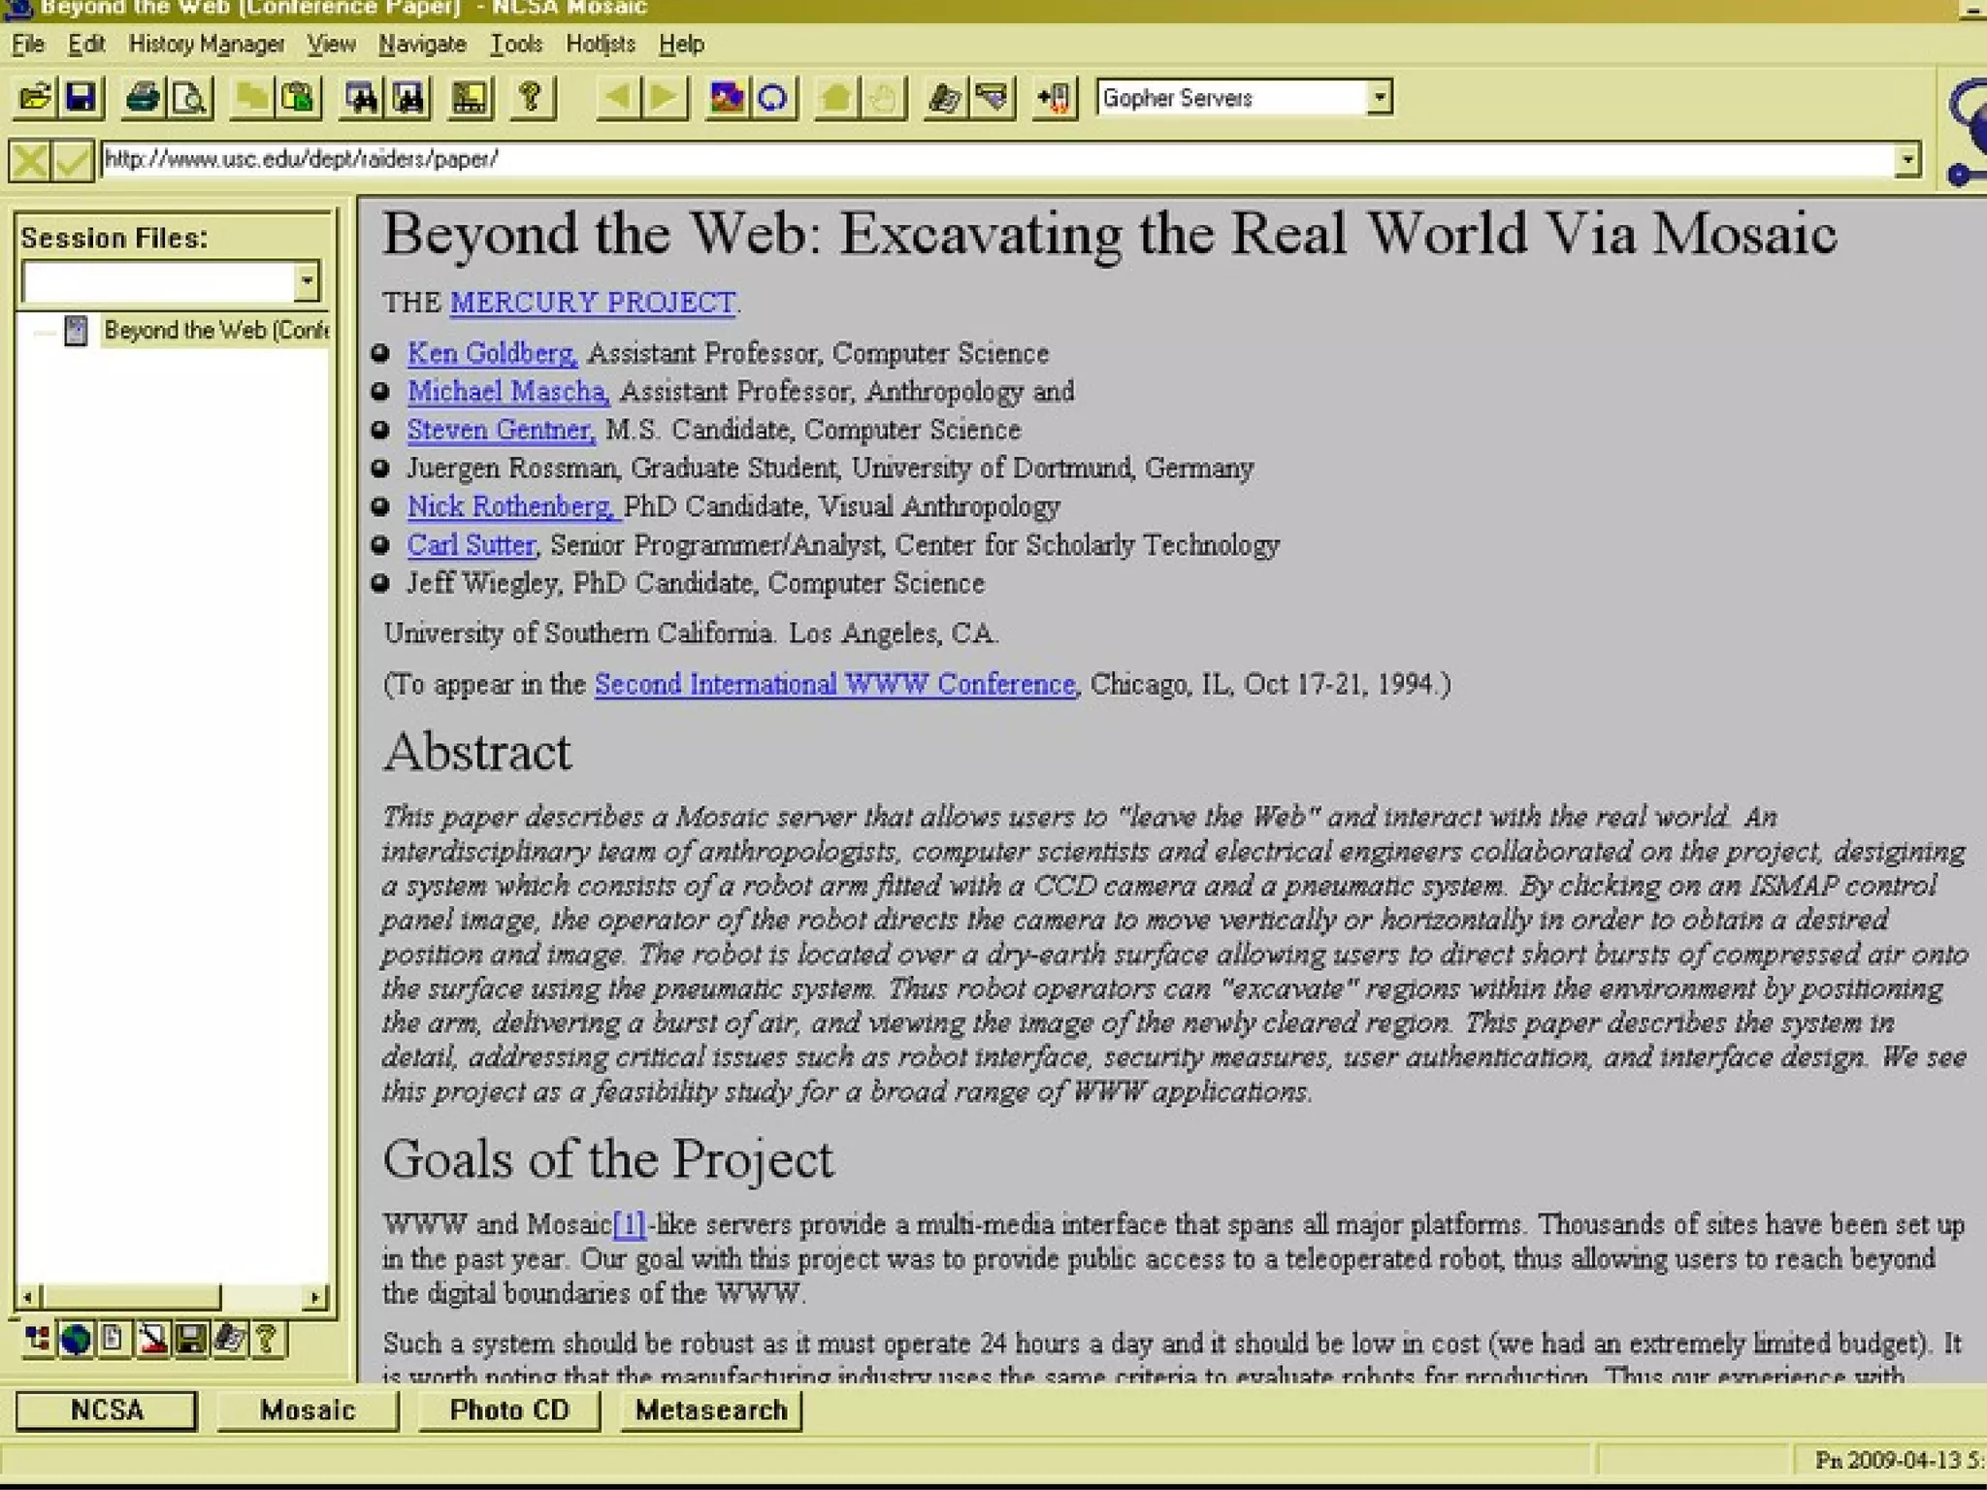Click the Metasearch button
The width and height of the screenshot is (1987, 1490).
[711, 1409]
